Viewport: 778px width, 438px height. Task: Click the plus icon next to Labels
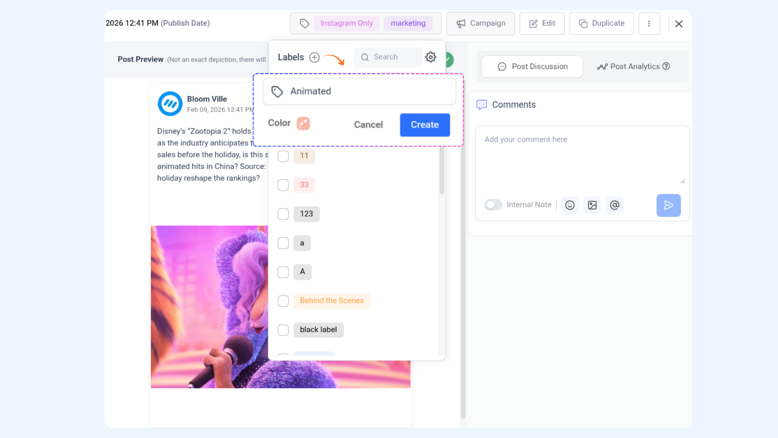(314, 57)
